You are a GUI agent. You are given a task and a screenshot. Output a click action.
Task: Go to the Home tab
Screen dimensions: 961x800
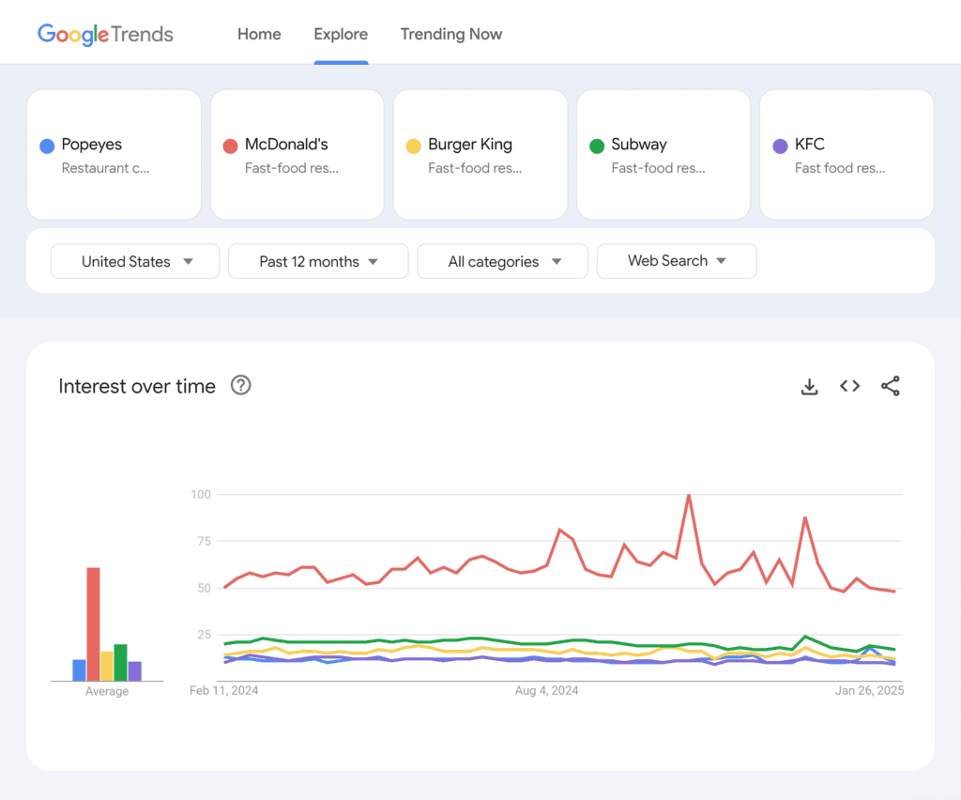pyautogui.click(x=259, y=35)
